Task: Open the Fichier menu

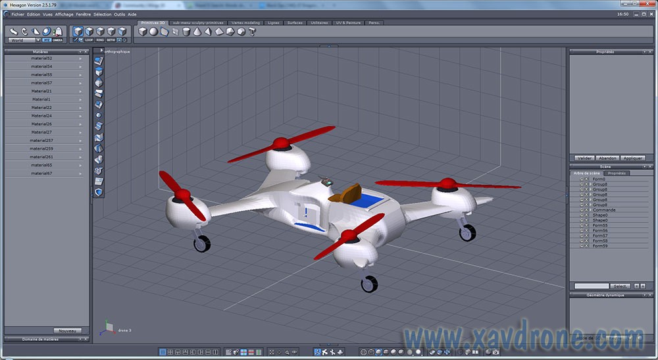Action: (x=18, y=14)
